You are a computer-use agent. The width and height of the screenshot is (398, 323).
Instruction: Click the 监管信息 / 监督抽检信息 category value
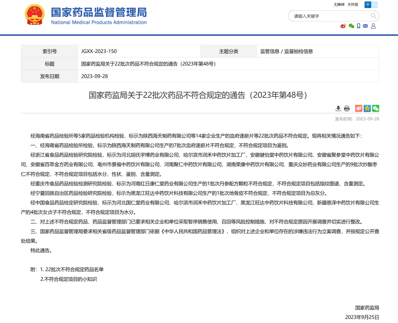pos(287,51)
